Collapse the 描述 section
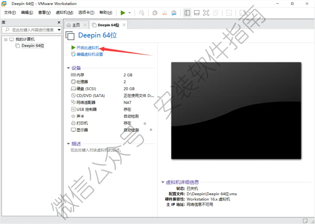The width and height of the screenshot is (315, 224). [68, 144]
